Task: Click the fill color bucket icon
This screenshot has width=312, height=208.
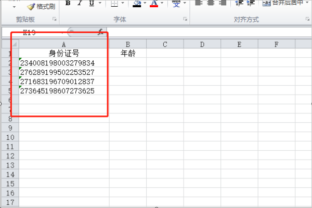Action: click(x=137, y=4)
